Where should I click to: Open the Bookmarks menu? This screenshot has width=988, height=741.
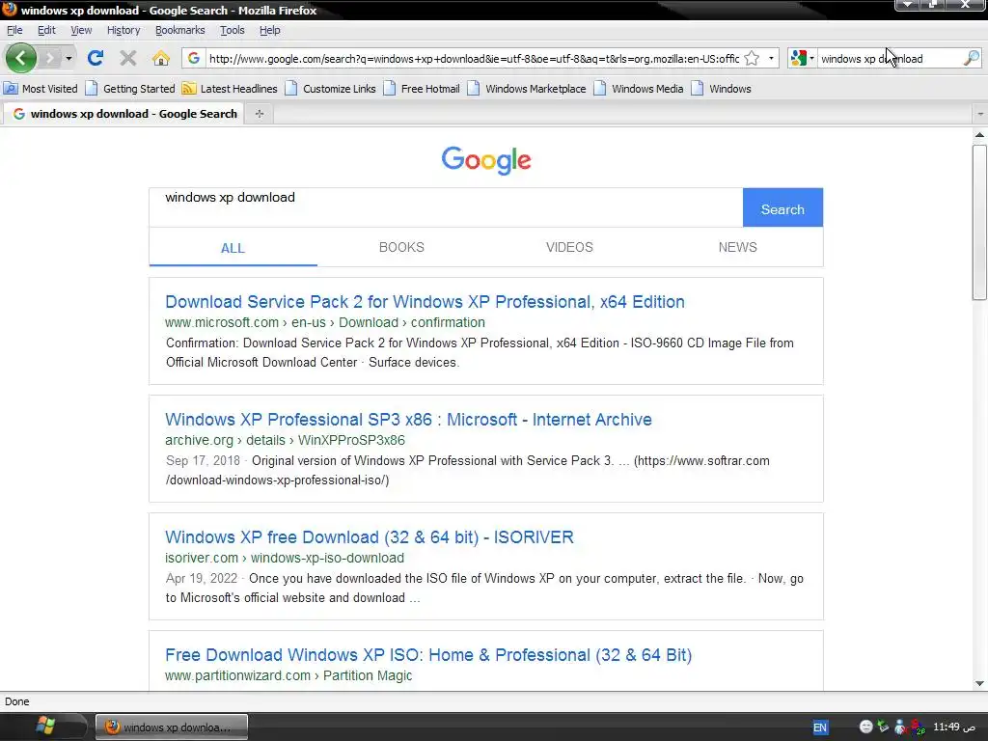coord(180,30)
